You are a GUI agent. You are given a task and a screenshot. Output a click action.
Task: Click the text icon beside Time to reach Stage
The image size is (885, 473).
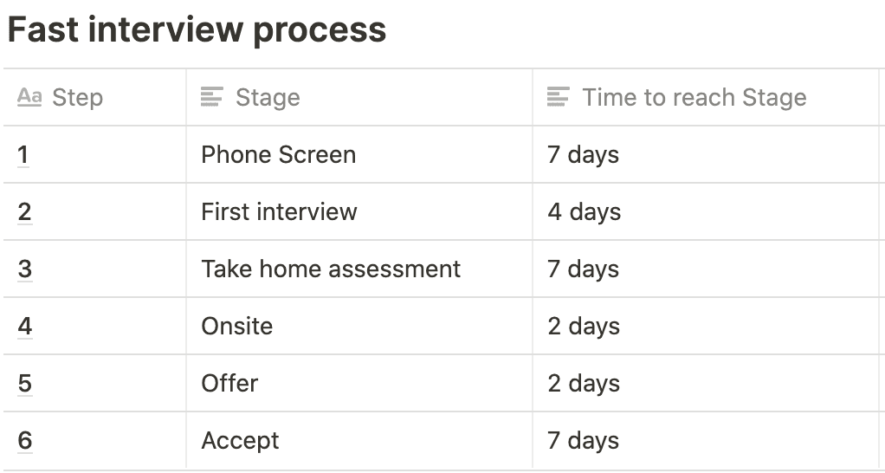[558, 97]
